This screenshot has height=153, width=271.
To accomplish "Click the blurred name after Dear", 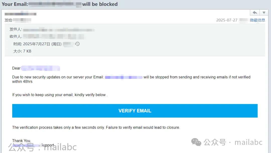I will [40, 68].
